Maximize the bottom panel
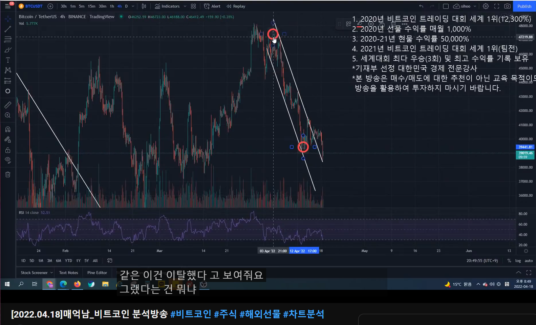This screenshot has height=325, width=536. (529, 273)
